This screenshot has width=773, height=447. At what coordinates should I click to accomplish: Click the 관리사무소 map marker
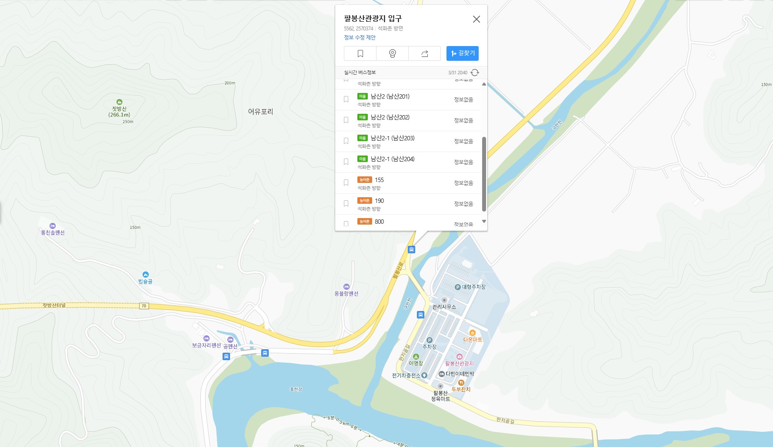(x=444, y=300)
